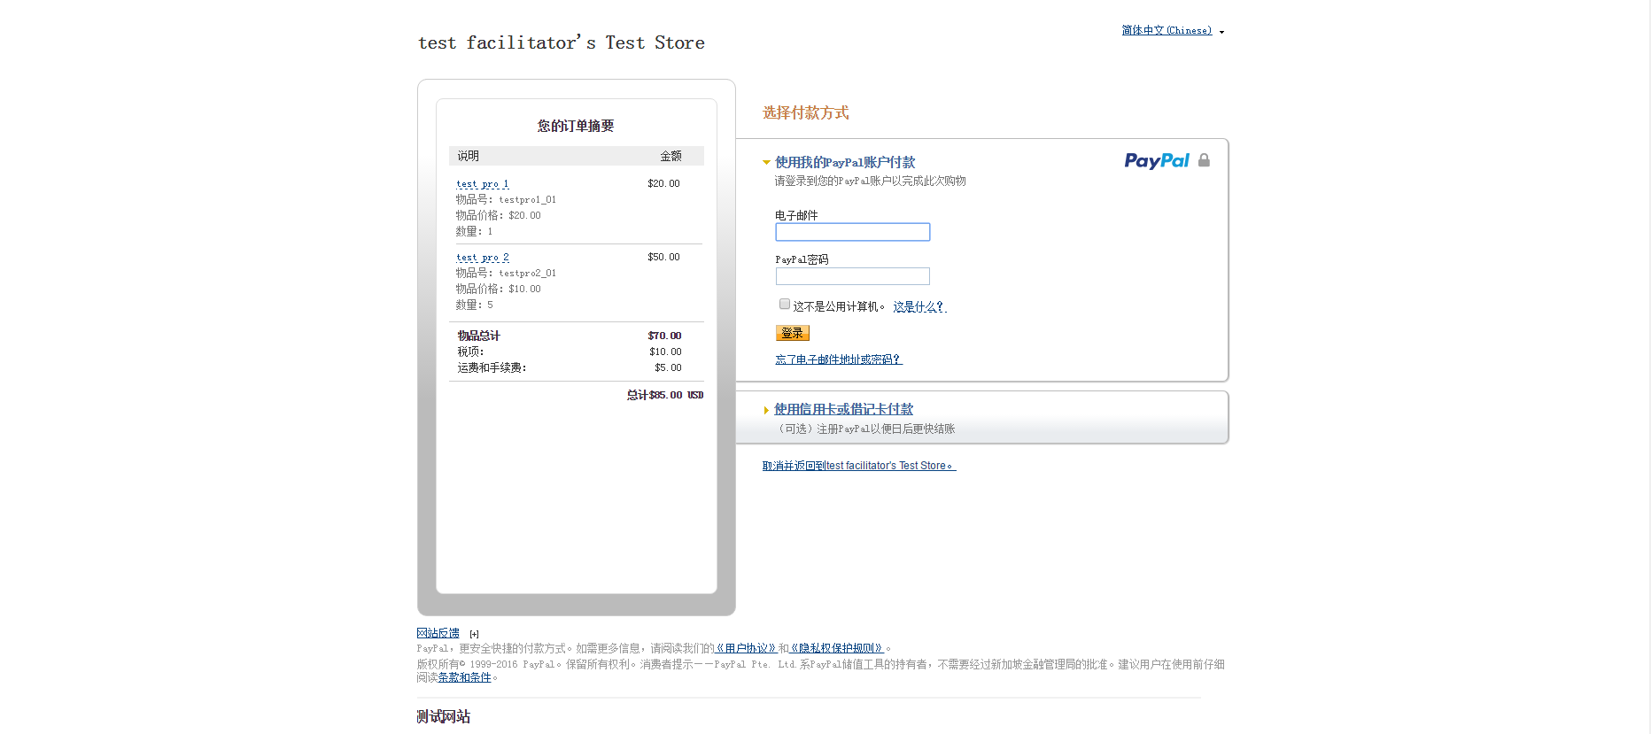Click item number testpro2_01 text
Screen dimensions: 1651x734
point(527,274)
